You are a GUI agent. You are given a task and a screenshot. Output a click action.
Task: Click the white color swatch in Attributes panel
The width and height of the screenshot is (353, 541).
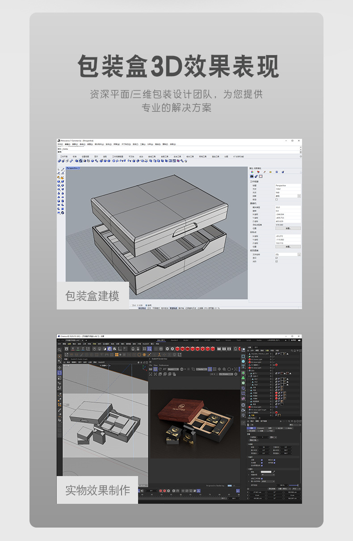[266, 472]
